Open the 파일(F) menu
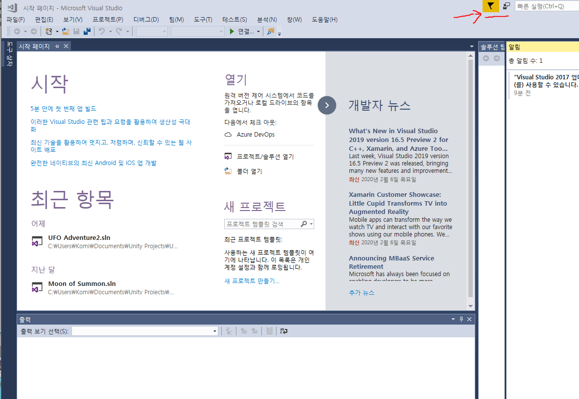This screenshot has width=579, height=399. [16, 20]
